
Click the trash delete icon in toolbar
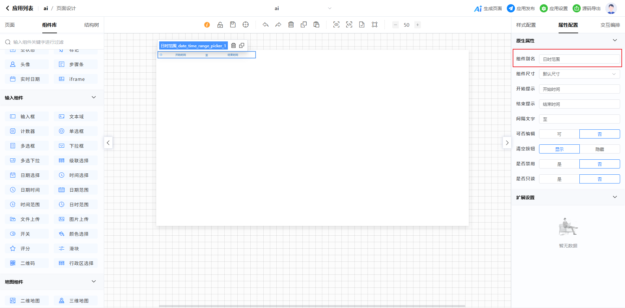[291, 25]
